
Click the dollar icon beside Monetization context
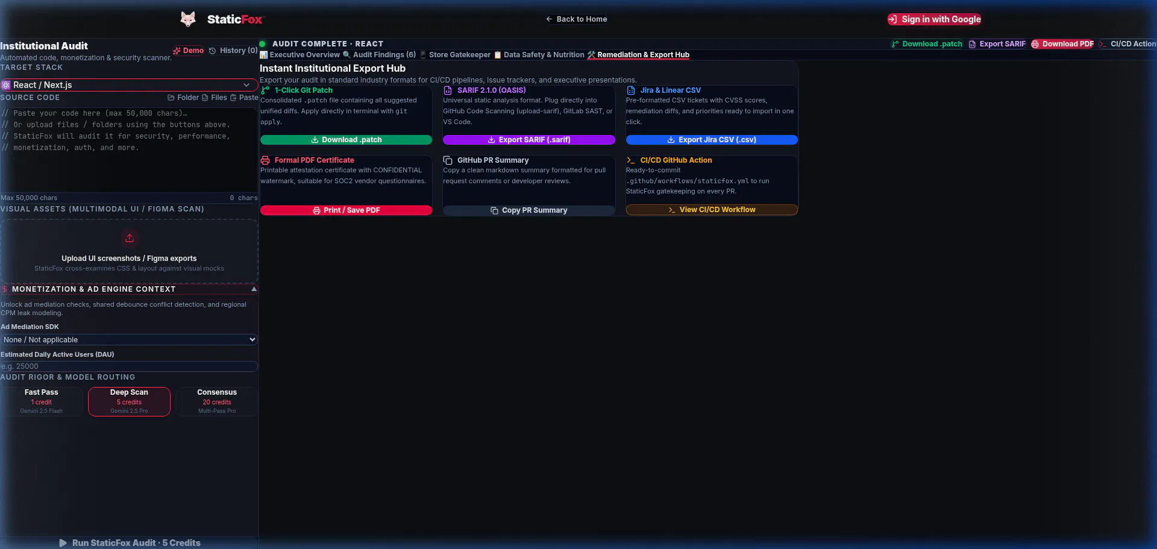[x=5, y=289]
